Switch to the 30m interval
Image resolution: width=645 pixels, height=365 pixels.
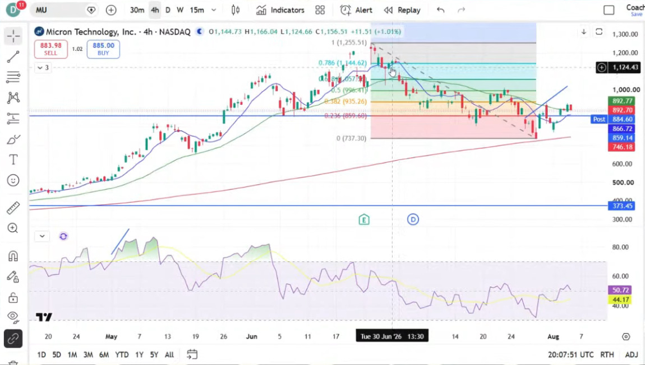point(137,10)
